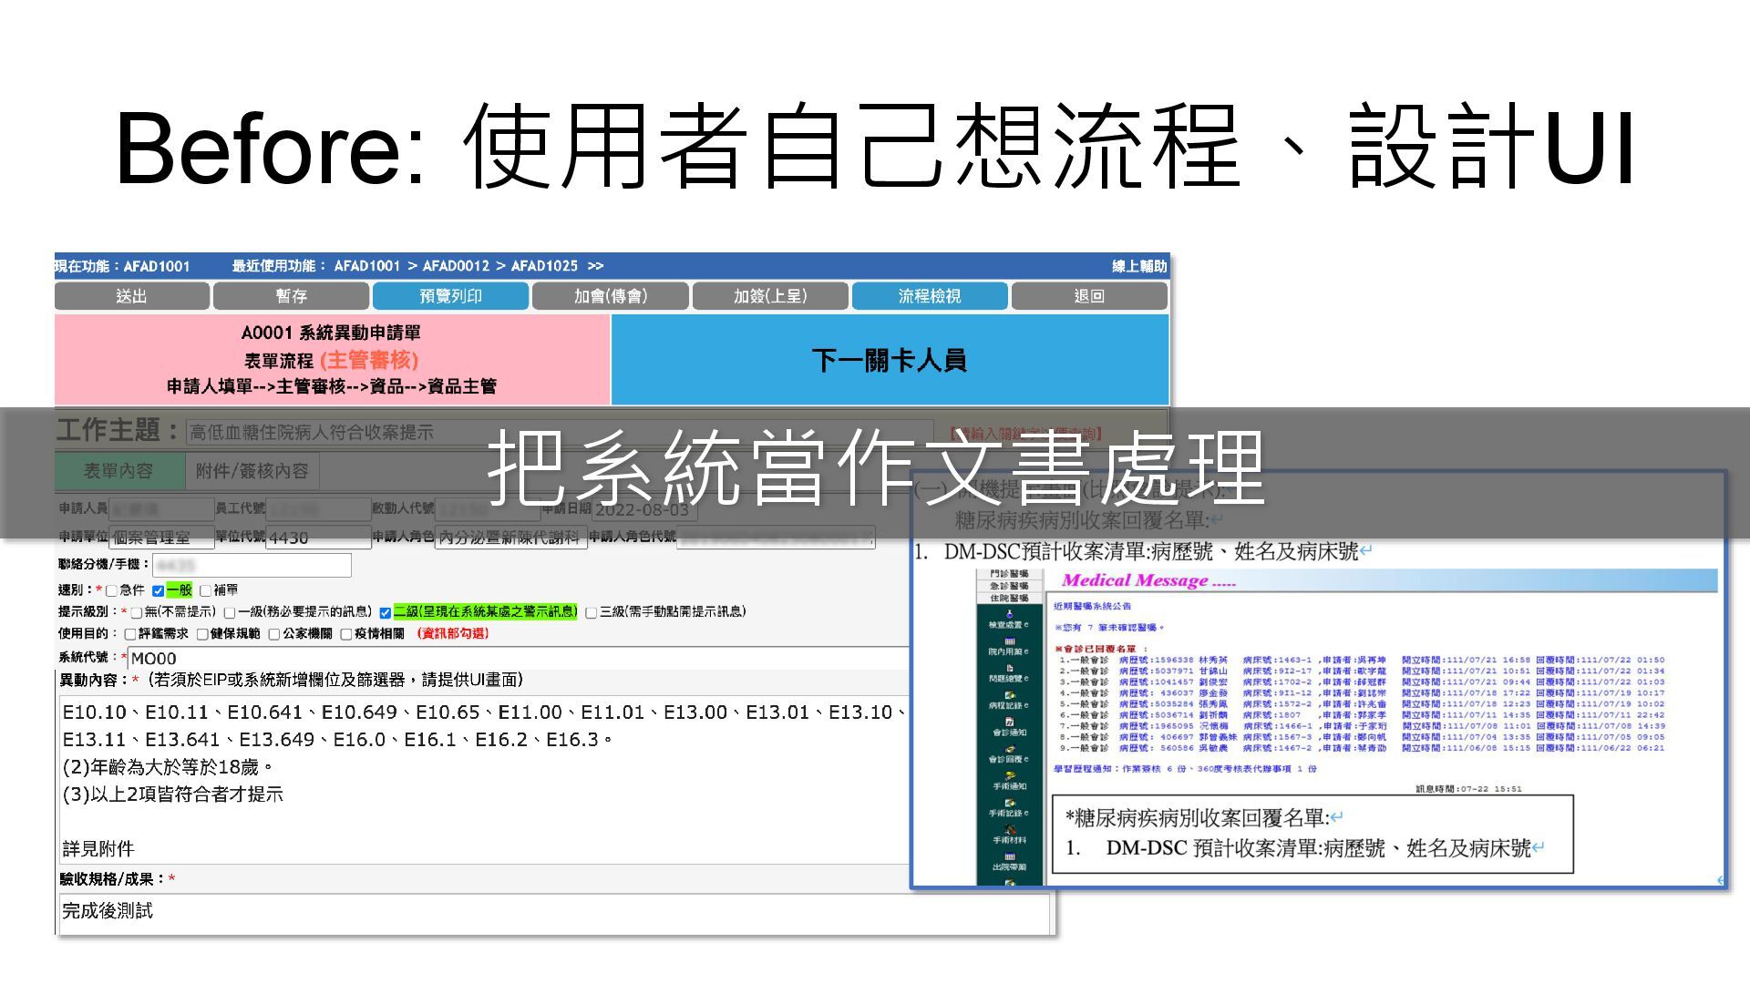Viewport: 1750px width, 984px height.
Task: Open 病程記錄 sidebar icon
Action: click(x=1009, y=701)
